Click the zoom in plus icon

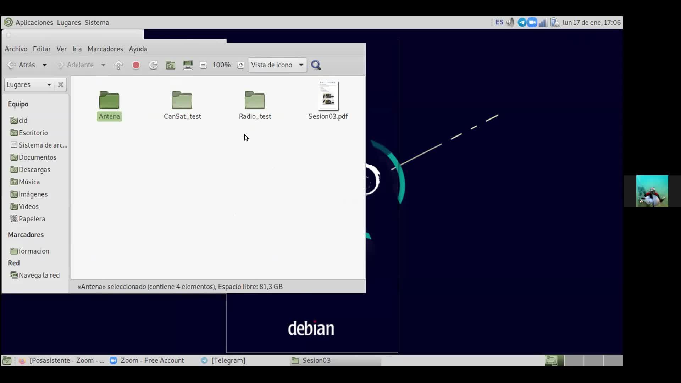tap(240, 65)
